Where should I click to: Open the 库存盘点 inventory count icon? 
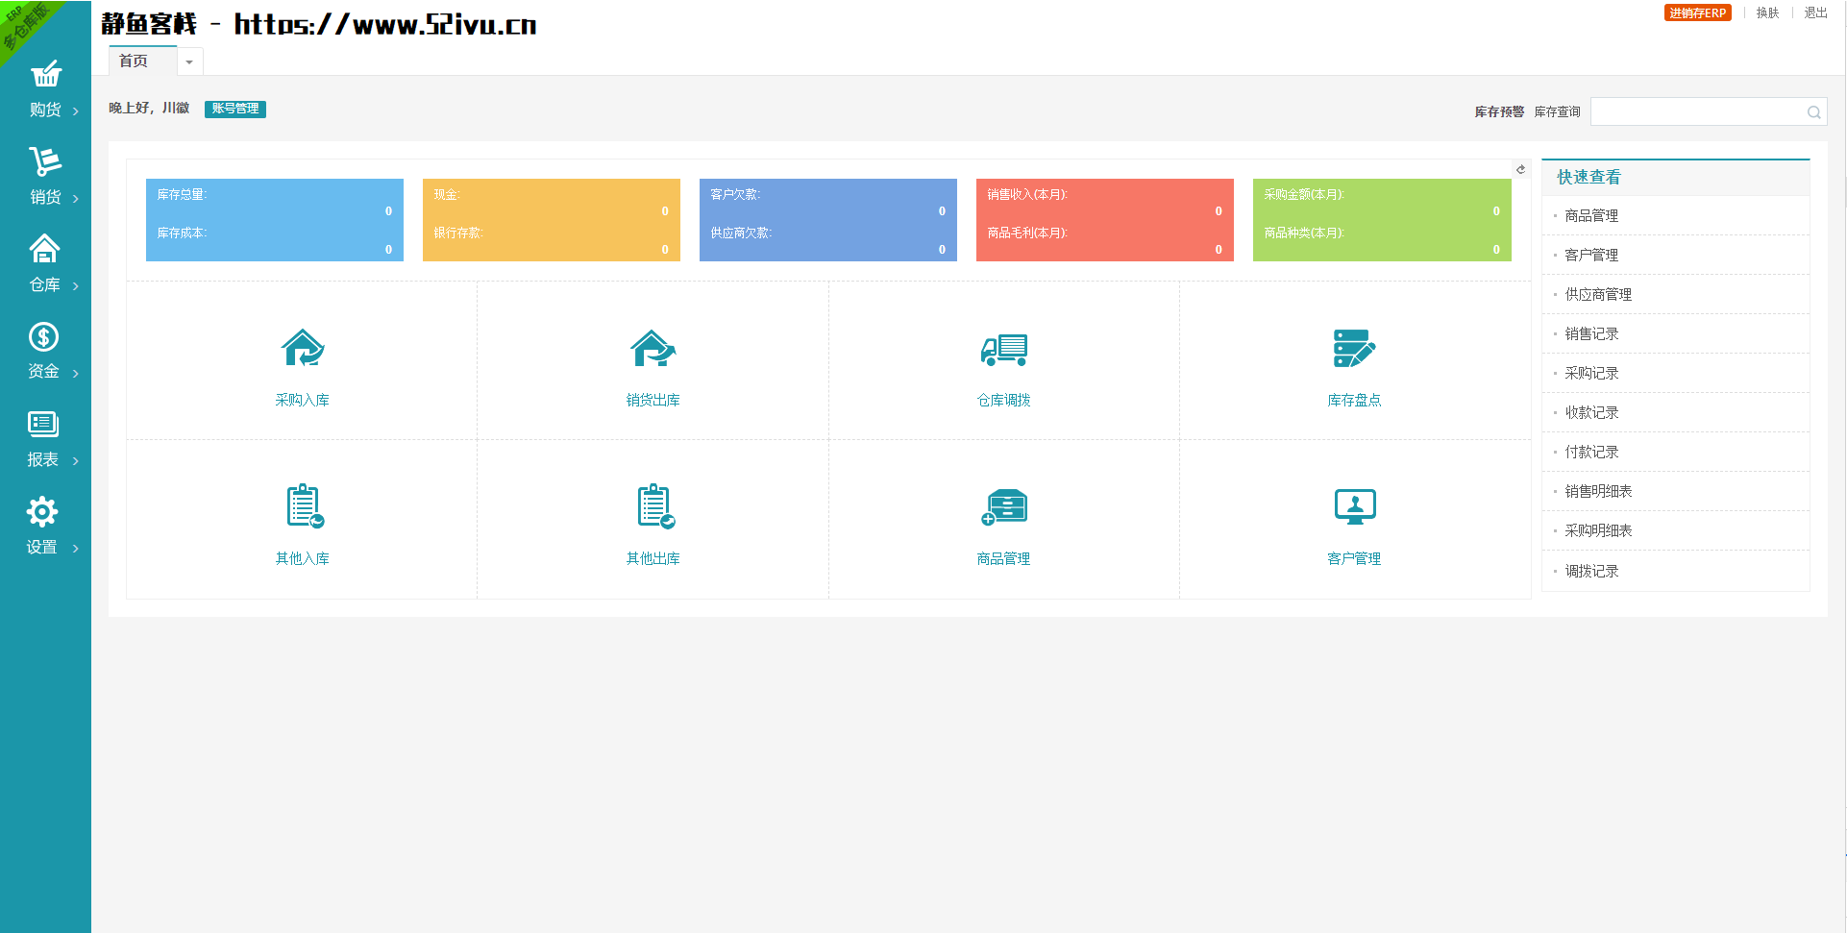(1354, 349)
